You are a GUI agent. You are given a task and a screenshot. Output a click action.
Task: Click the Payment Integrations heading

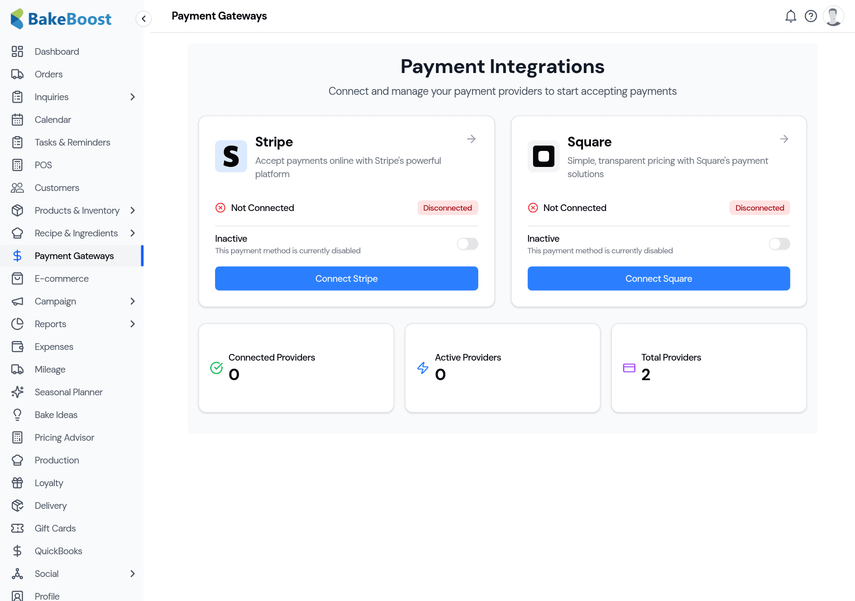502,67
